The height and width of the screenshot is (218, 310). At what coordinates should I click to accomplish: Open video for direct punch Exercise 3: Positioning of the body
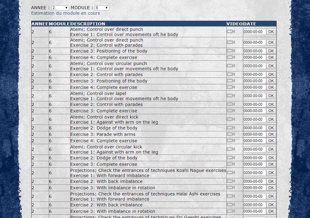[x=231, y=51]
